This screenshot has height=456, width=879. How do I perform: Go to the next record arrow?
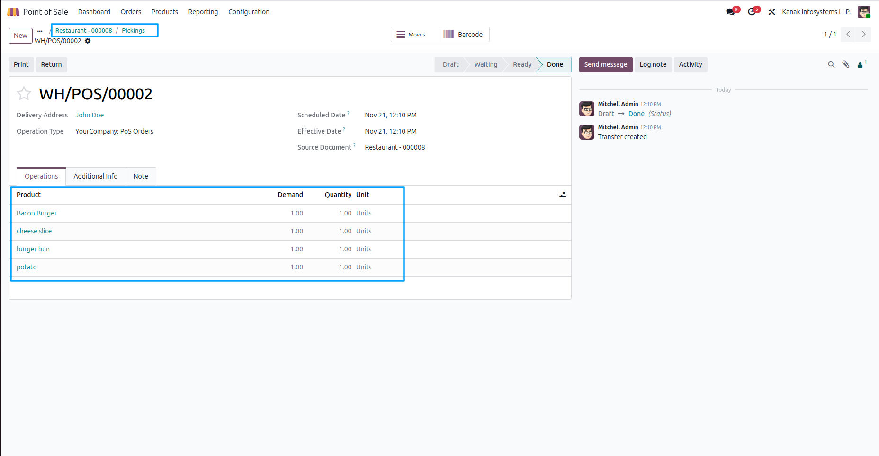pyautogui.click(x=863, y=34)
